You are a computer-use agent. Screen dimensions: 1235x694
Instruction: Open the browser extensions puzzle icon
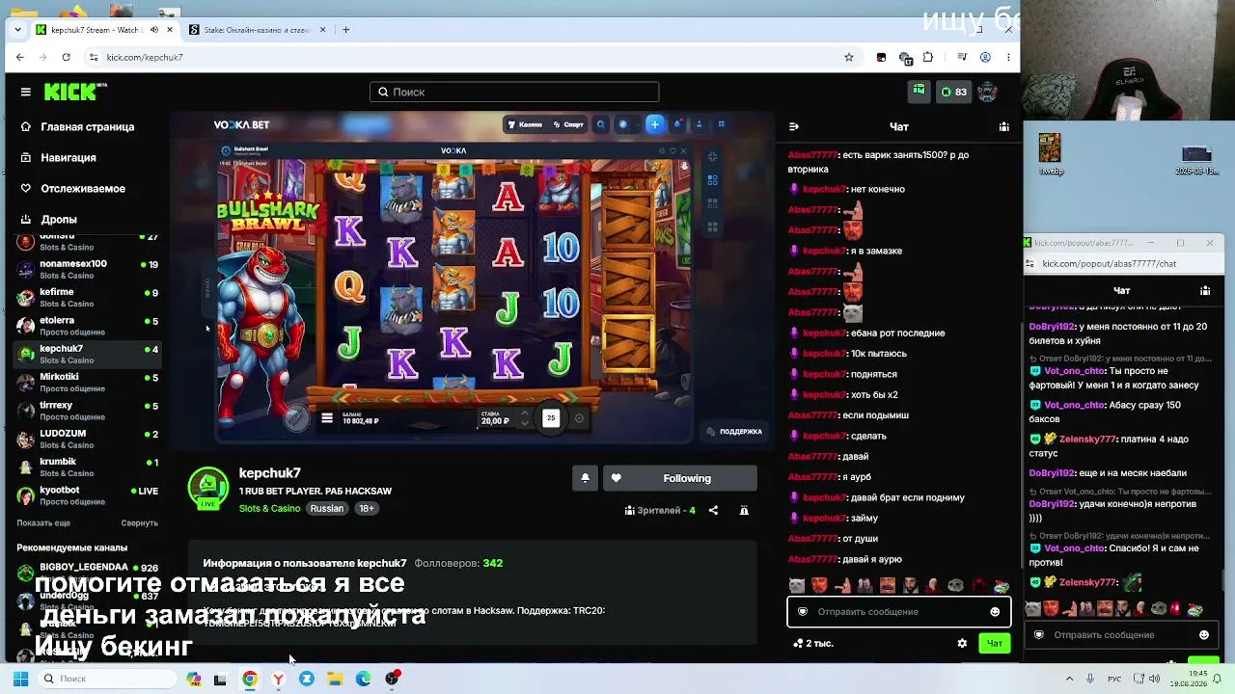tap(928, 57)
